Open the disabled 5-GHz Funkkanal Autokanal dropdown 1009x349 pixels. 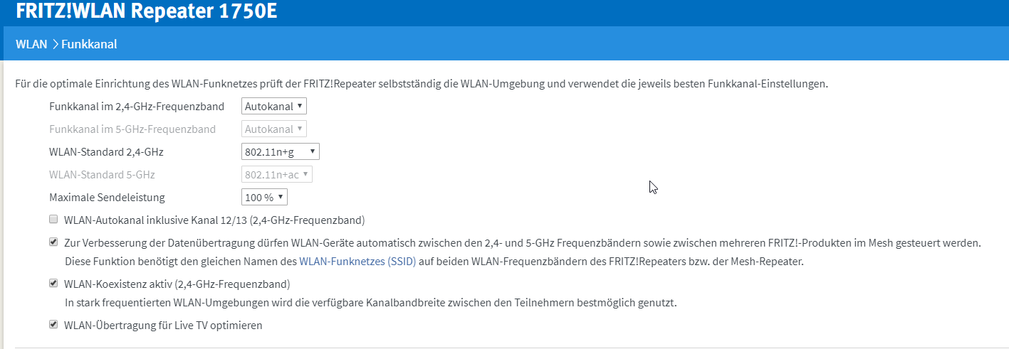(x=274, y=129)
